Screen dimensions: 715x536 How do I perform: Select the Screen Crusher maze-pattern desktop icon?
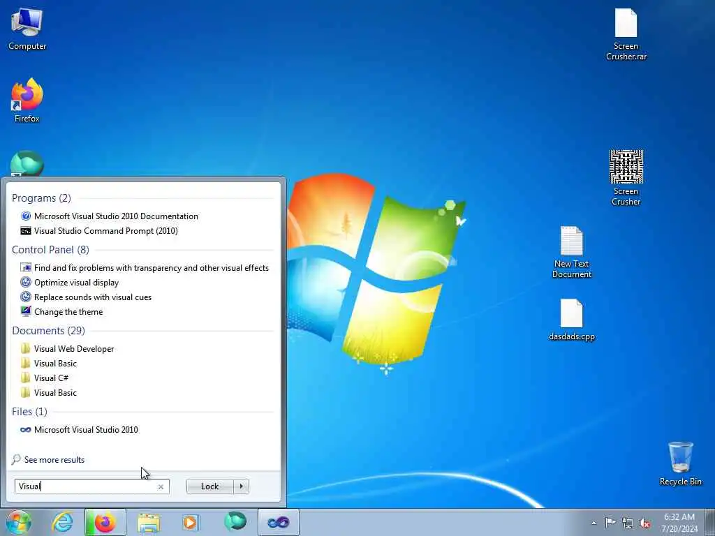626,178
